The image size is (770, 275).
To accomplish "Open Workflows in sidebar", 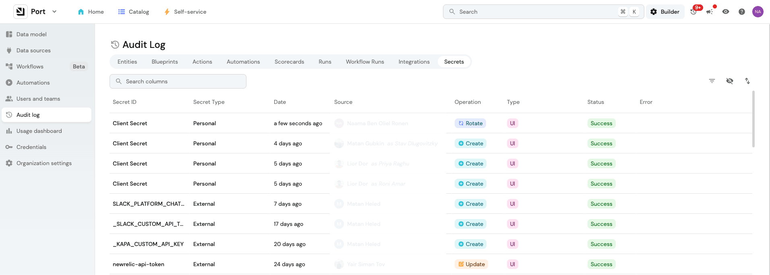I will 47,66.
